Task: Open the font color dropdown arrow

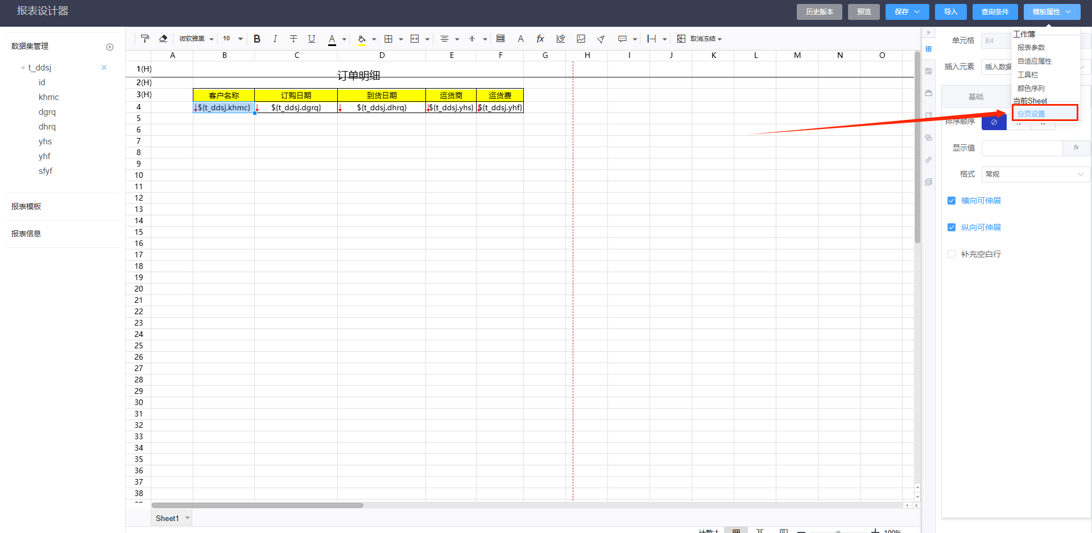Action: pos(344,39)
